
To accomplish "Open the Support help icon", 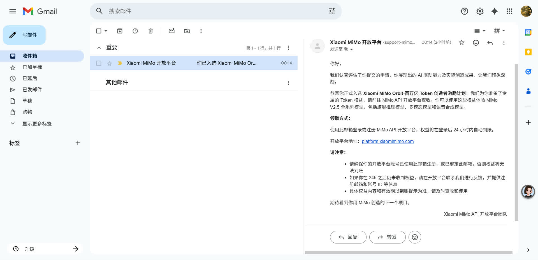I will pos(465,11).
